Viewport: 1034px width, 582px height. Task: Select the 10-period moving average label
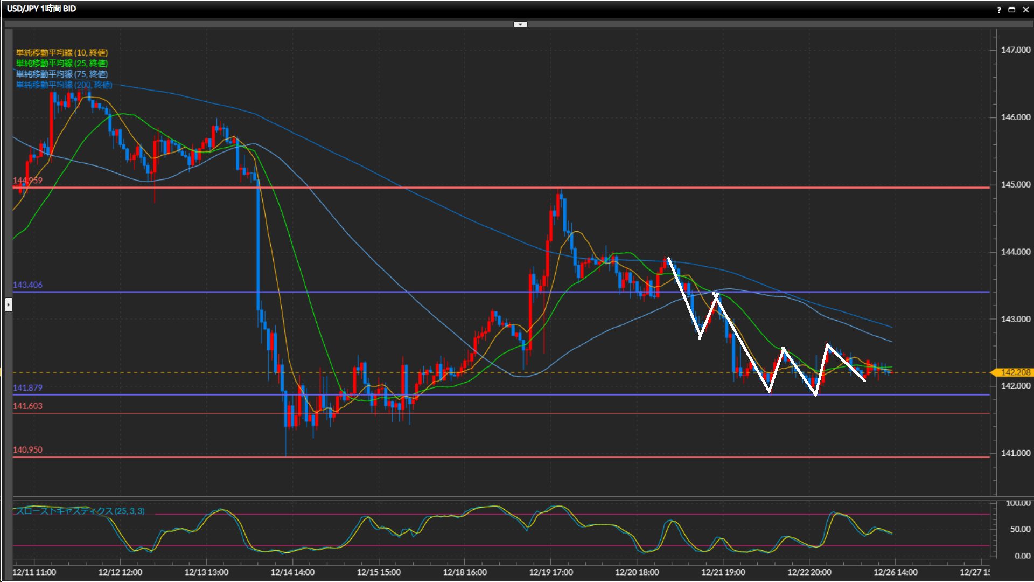[62, 52]
